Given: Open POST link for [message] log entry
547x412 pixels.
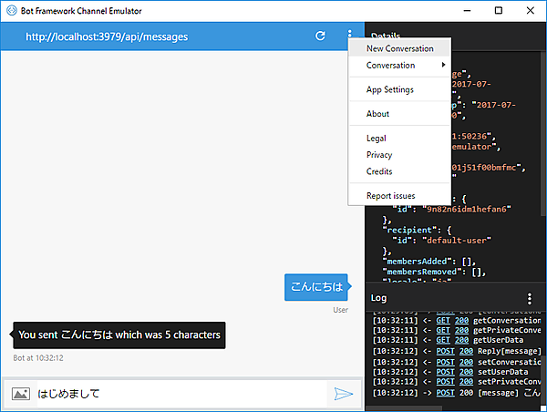Looking at the screenshot, I should coord(446,393).
